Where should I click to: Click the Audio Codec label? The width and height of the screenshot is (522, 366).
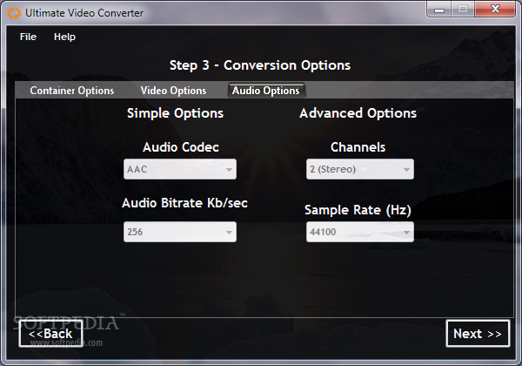[x=181, y=147]
